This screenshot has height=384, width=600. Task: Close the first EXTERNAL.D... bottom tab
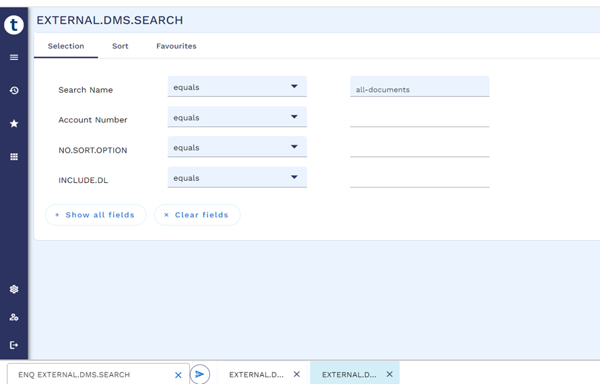click(296, 374)
